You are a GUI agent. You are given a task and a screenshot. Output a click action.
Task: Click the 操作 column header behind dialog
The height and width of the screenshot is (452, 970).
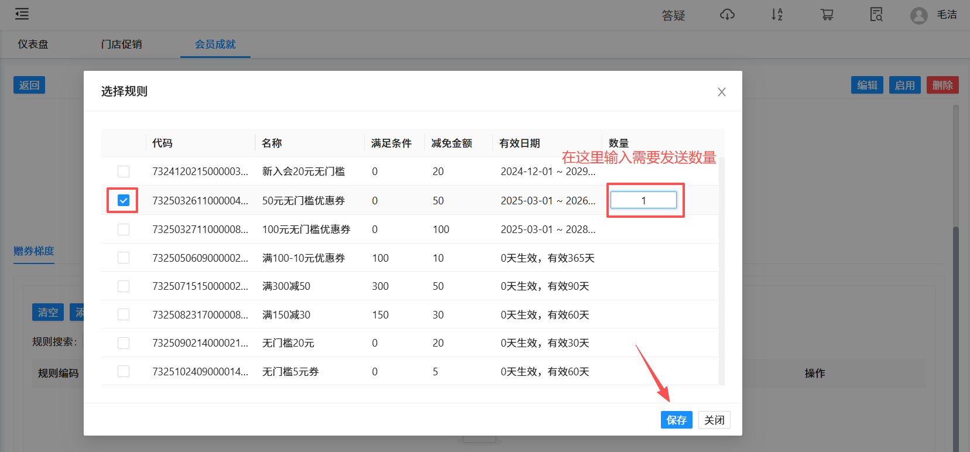coord(815,373)
